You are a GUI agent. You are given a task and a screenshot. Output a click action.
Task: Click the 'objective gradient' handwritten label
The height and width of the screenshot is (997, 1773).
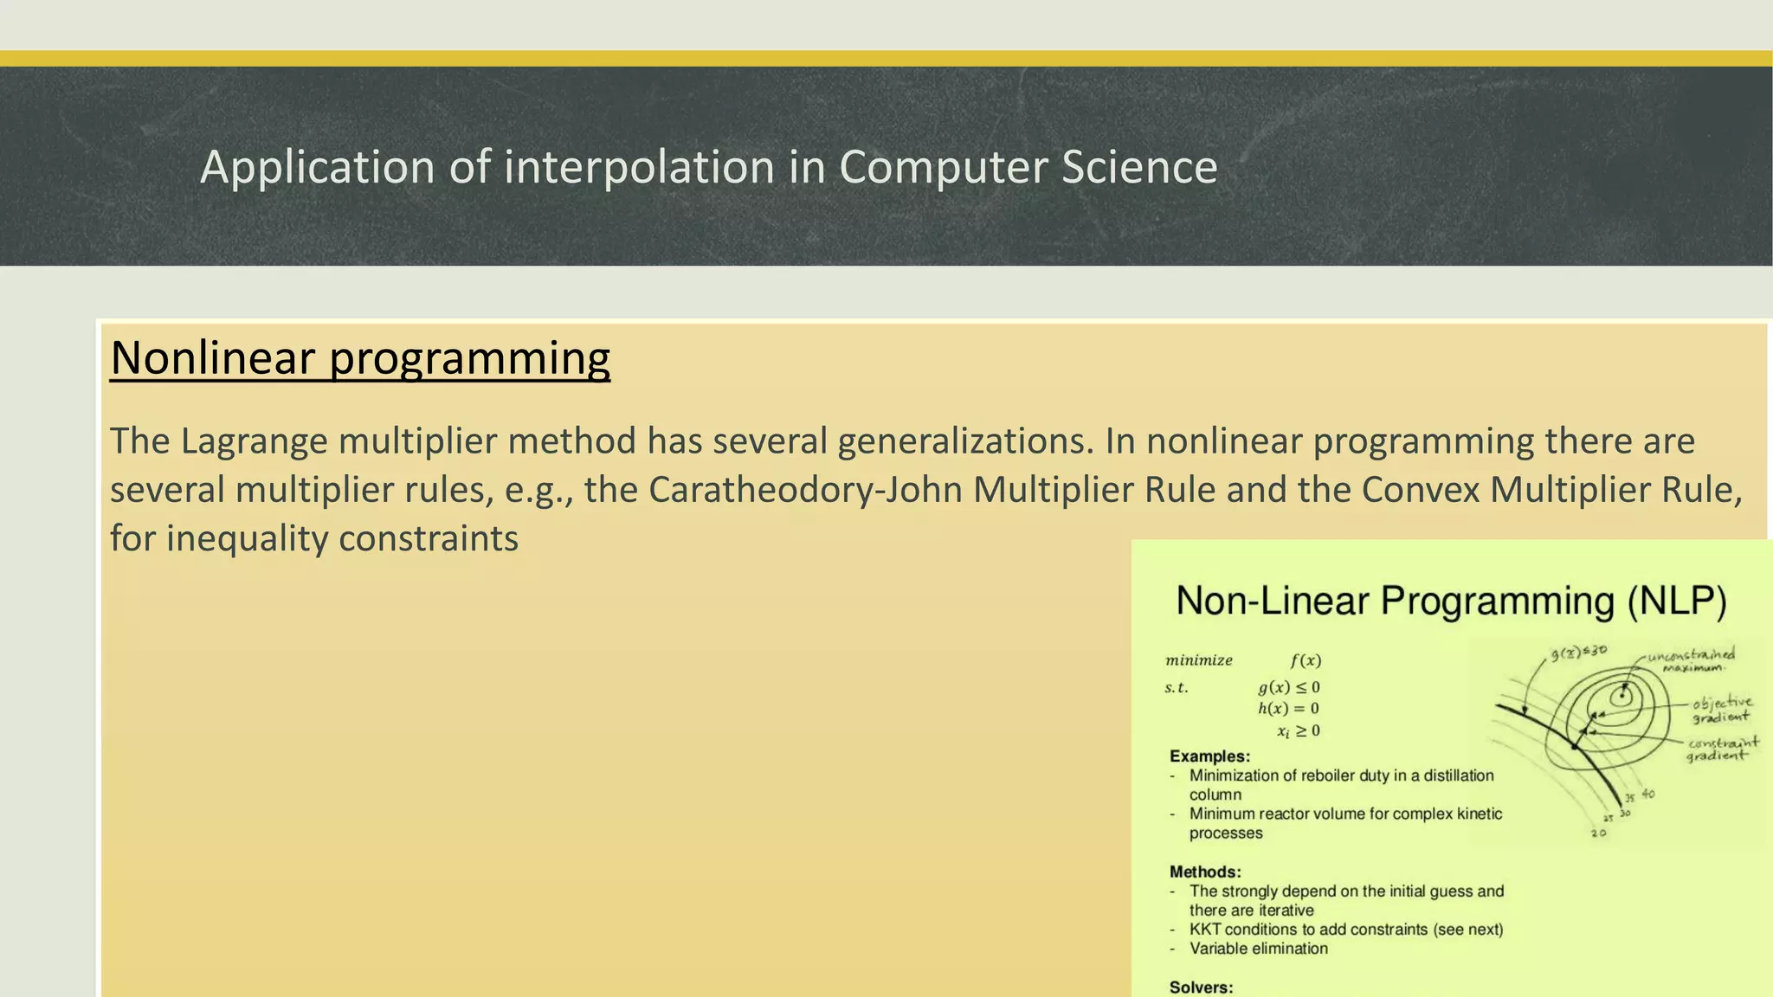pos(1721,709)
